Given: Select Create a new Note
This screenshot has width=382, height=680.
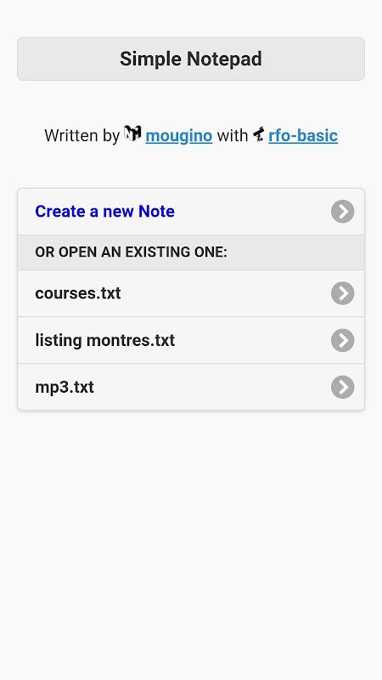Looking at the screenshot, I should click(x=191, y=212).
